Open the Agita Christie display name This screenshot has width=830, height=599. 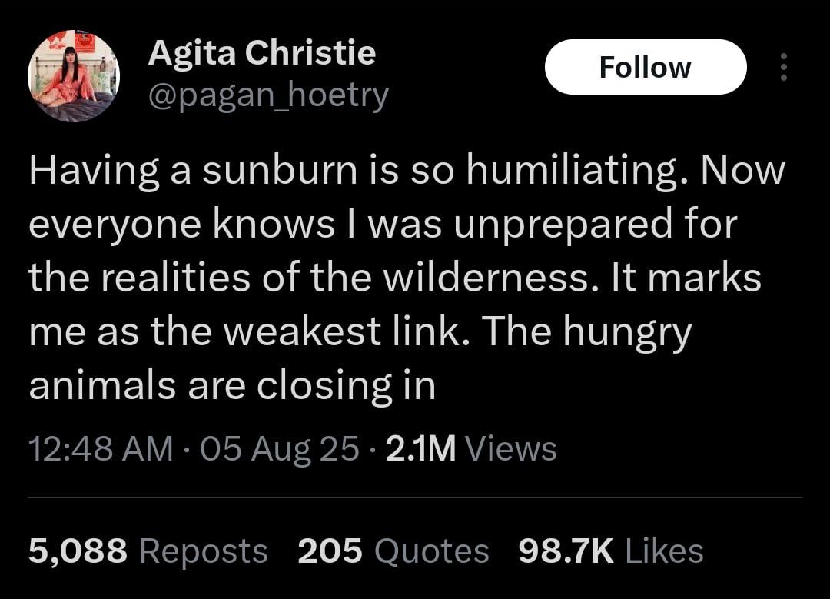tap(262, 54)
